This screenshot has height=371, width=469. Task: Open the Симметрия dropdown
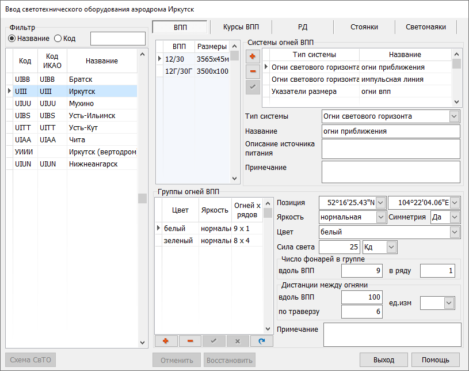455,217
